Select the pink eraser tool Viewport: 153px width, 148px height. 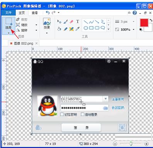pyautogui.click(x=71, y=22)
